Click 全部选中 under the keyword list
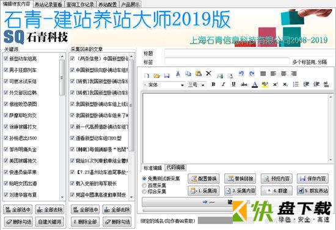Image resolution: width=336 pixels, height=230 pixels. point(18,210)
